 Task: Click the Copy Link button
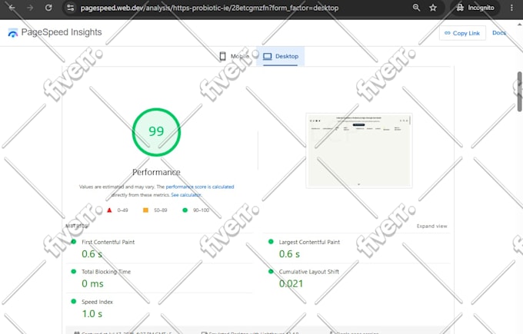click(x=462, y=33)
